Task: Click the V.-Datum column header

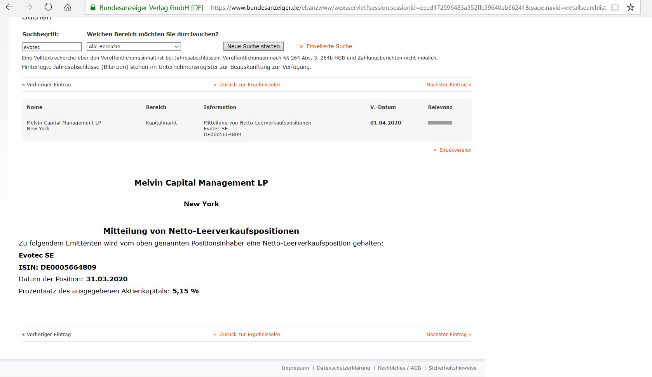Action: coord(383,107)
